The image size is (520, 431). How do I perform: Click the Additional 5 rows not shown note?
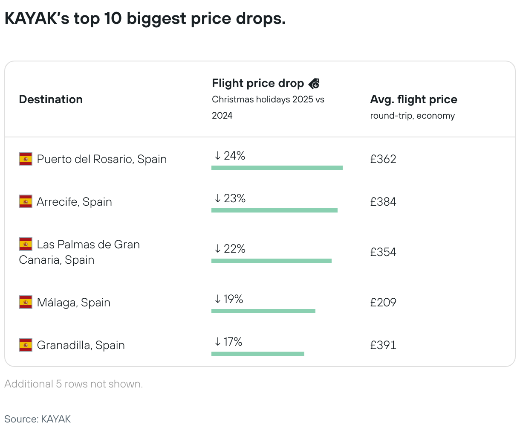point(73,384)
